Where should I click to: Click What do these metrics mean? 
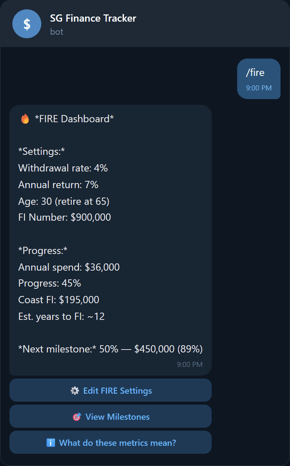click(110, 442)
